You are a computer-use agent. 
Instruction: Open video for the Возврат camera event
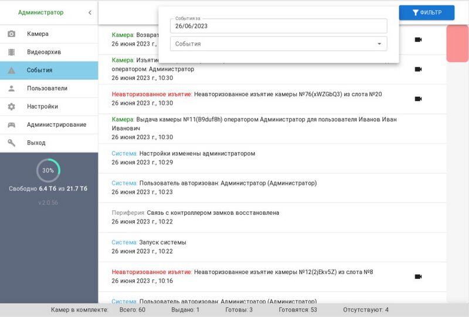(418, 39)
